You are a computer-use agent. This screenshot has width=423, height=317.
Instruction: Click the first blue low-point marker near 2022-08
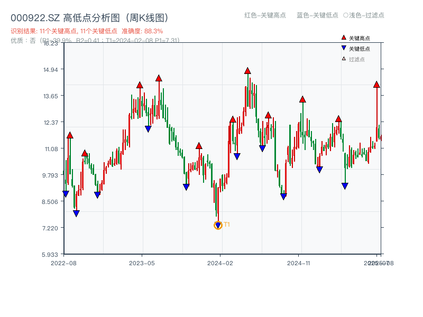point(66,193)
